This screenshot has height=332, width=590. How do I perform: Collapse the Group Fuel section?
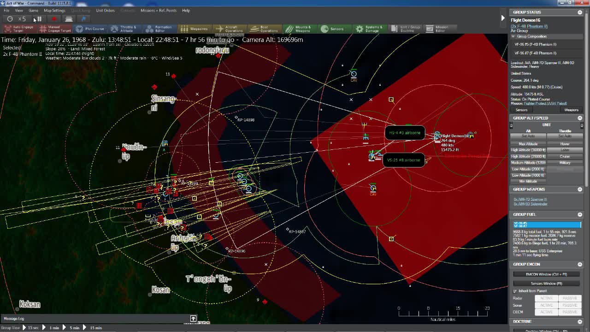(x=580, y=214)
